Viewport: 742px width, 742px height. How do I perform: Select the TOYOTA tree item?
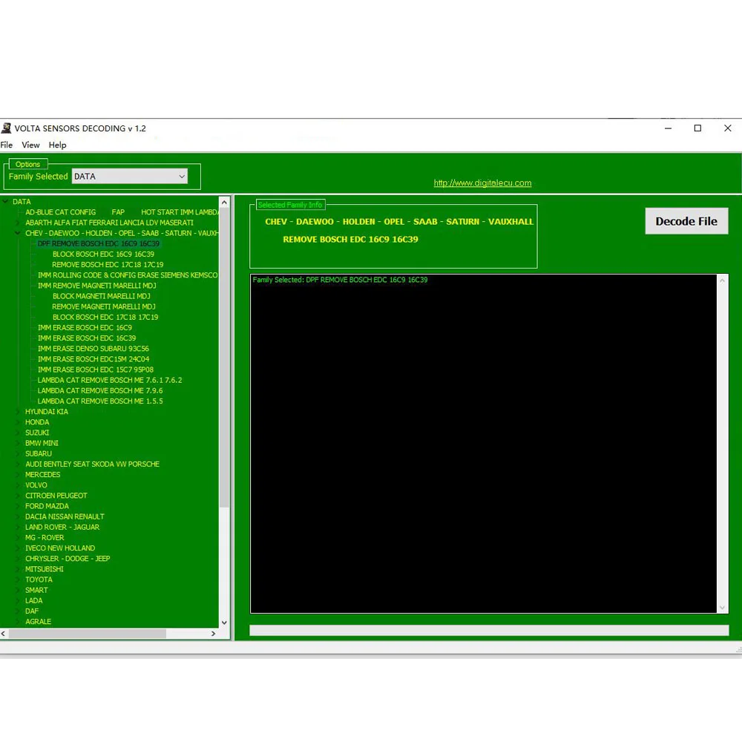click(39, 580)
